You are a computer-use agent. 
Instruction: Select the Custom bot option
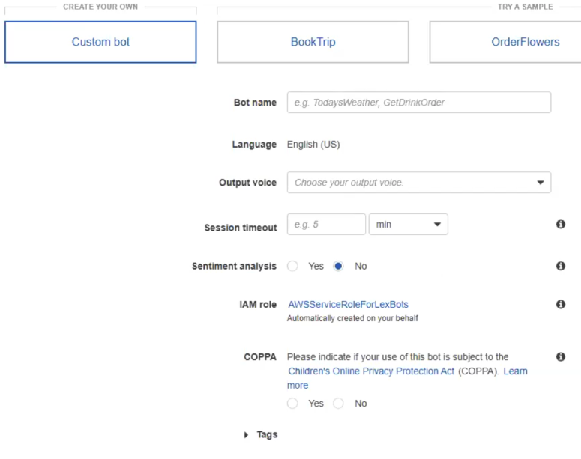point(100,42)
